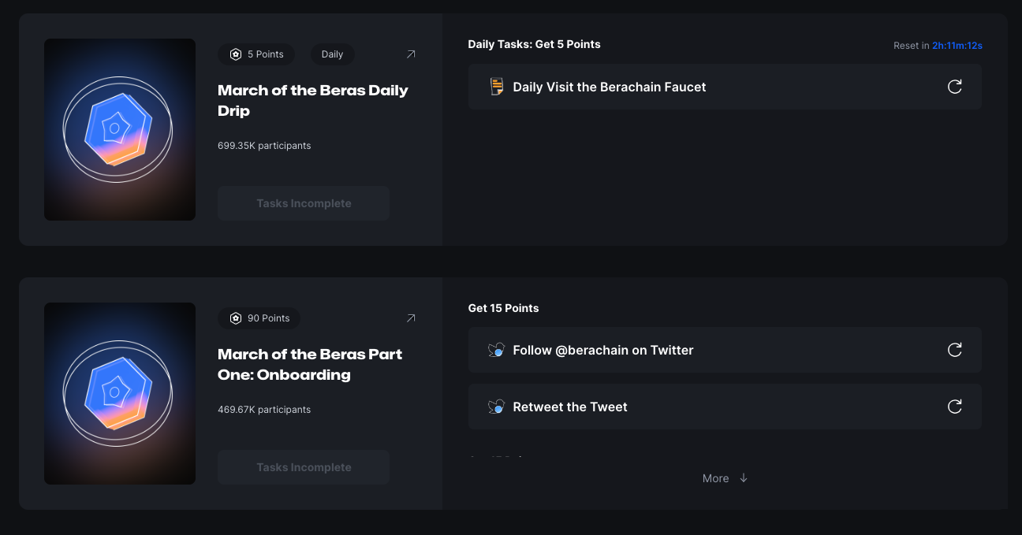This screenshot has height=535, width=1022.
Task: Click the Reset in countdown timer
Action: [938, 46]
